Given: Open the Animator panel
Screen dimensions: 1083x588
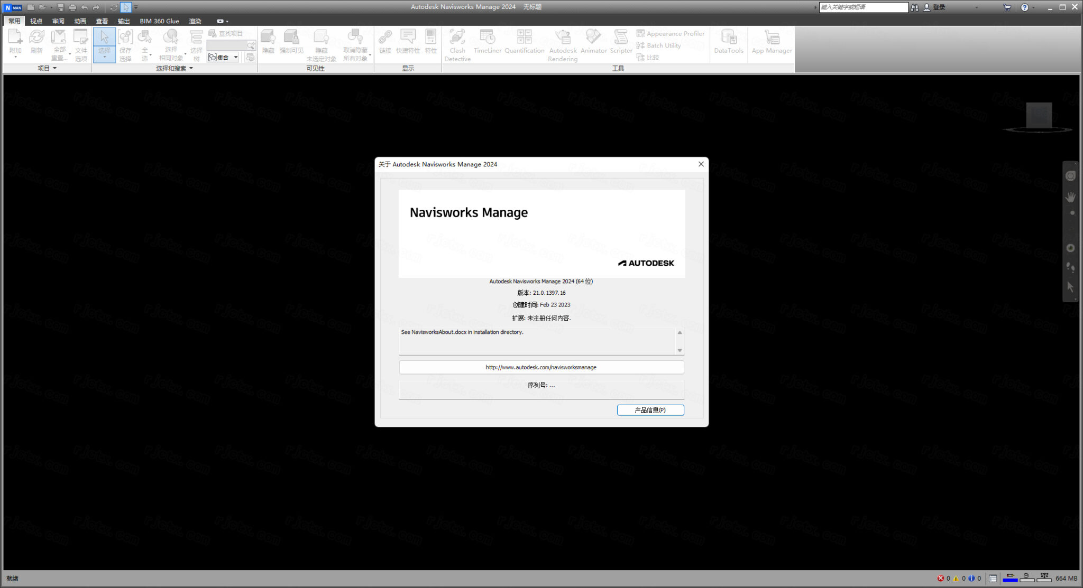Looking at the screenshot, I should pos(593,42).
